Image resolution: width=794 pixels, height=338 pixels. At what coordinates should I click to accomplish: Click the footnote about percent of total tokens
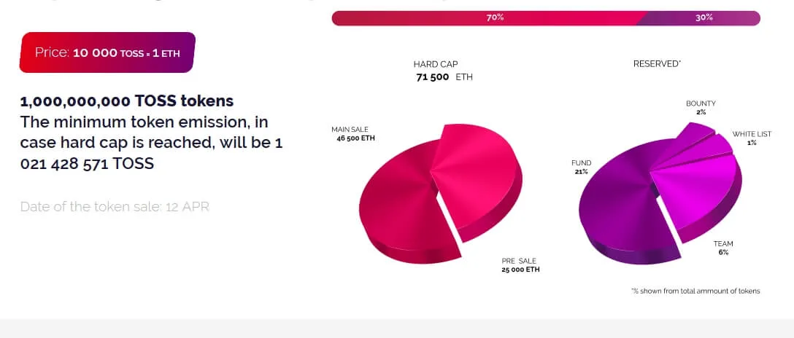pyautogui.click(x=695, y=291)
